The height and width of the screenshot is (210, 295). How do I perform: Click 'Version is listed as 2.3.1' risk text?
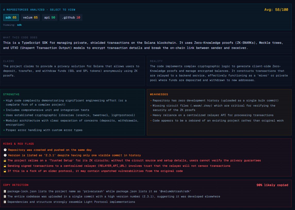pos(74,155)
